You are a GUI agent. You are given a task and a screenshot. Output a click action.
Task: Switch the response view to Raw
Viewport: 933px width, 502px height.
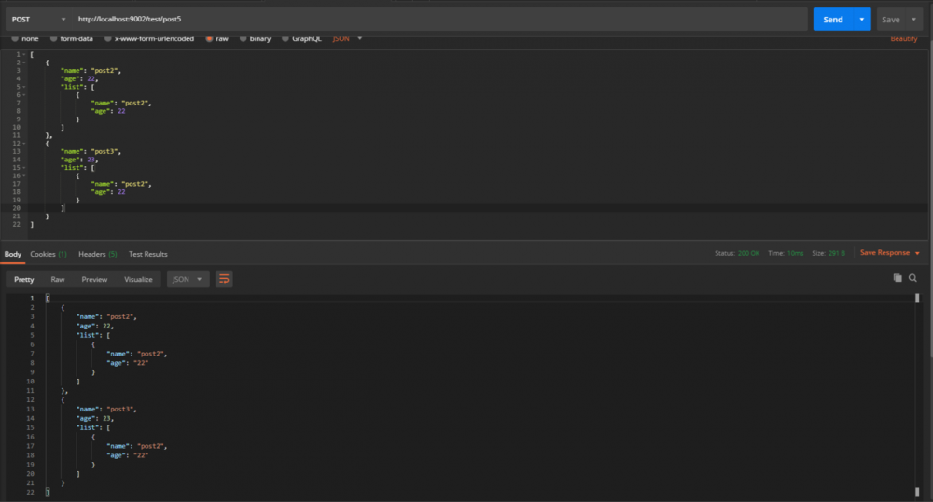pyautogui.click(x=58, y=280)
